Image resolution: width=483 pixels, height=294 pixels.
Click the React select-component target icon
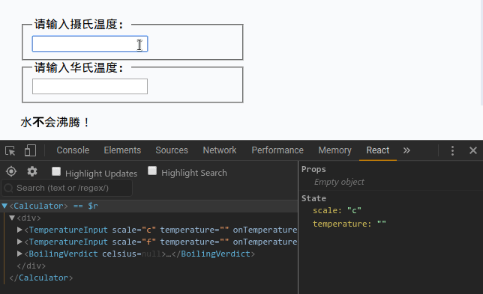coord(11,171)
